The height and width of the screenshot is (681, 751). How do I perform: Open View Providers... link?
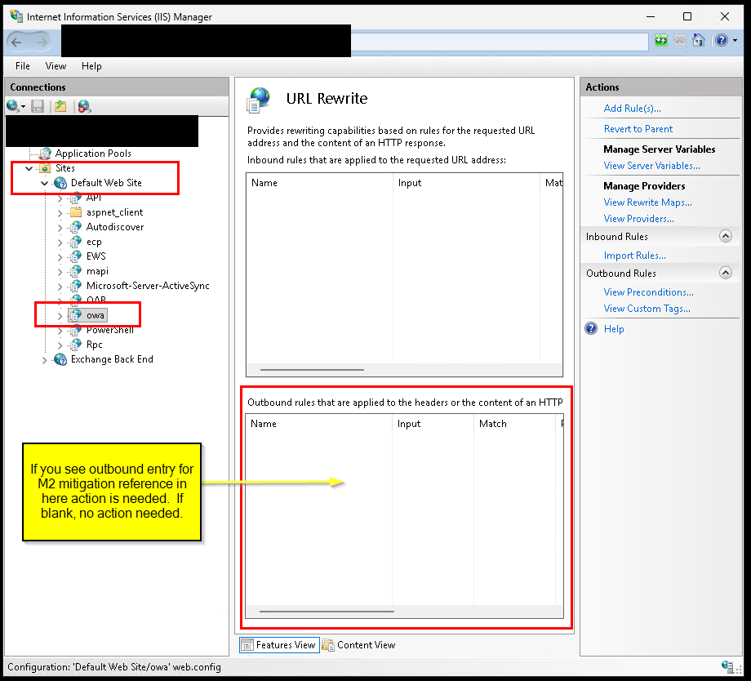(638, 219)
